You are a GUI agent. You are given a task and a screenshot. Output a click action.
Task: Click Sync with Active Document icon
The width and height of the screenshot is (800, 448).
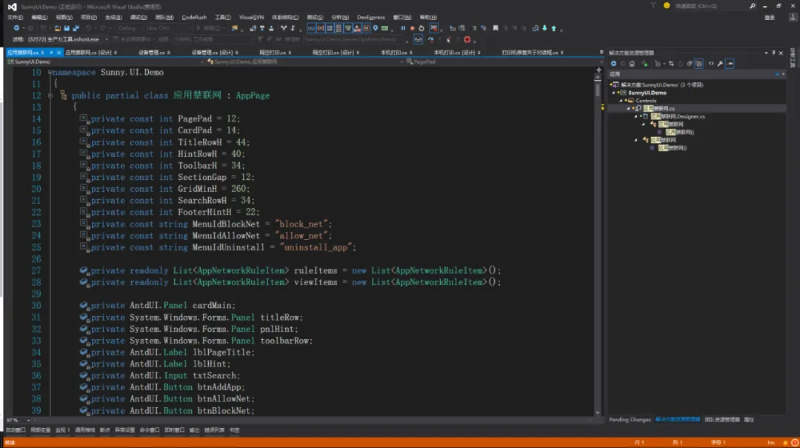671,64
